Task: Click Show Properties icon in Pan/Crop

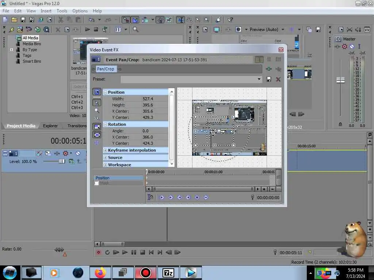Action: [97, 92]
